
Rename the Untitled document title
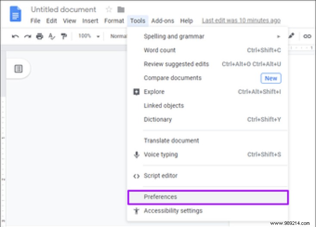point(63,9)
